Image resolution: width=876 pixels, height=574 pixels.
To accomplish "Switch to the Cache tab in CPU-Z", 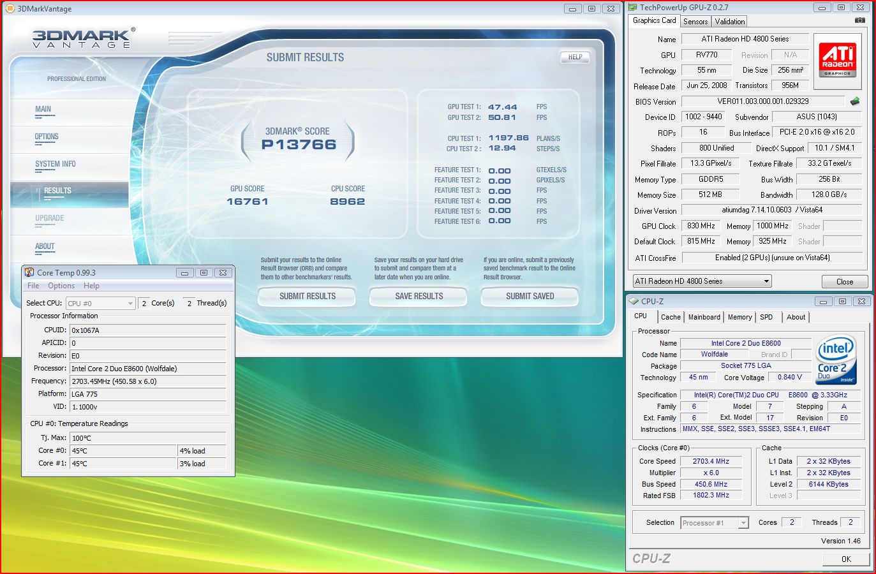I will [x=671, y=317].
